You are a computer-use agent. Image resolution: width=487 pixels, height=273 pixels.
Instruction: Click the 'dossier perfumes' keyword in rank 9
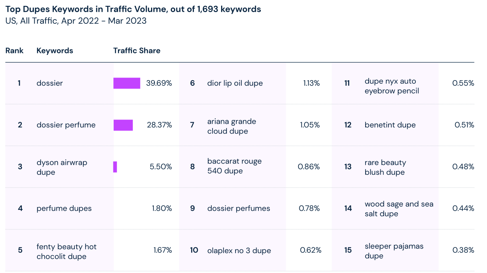pos(238,208)
